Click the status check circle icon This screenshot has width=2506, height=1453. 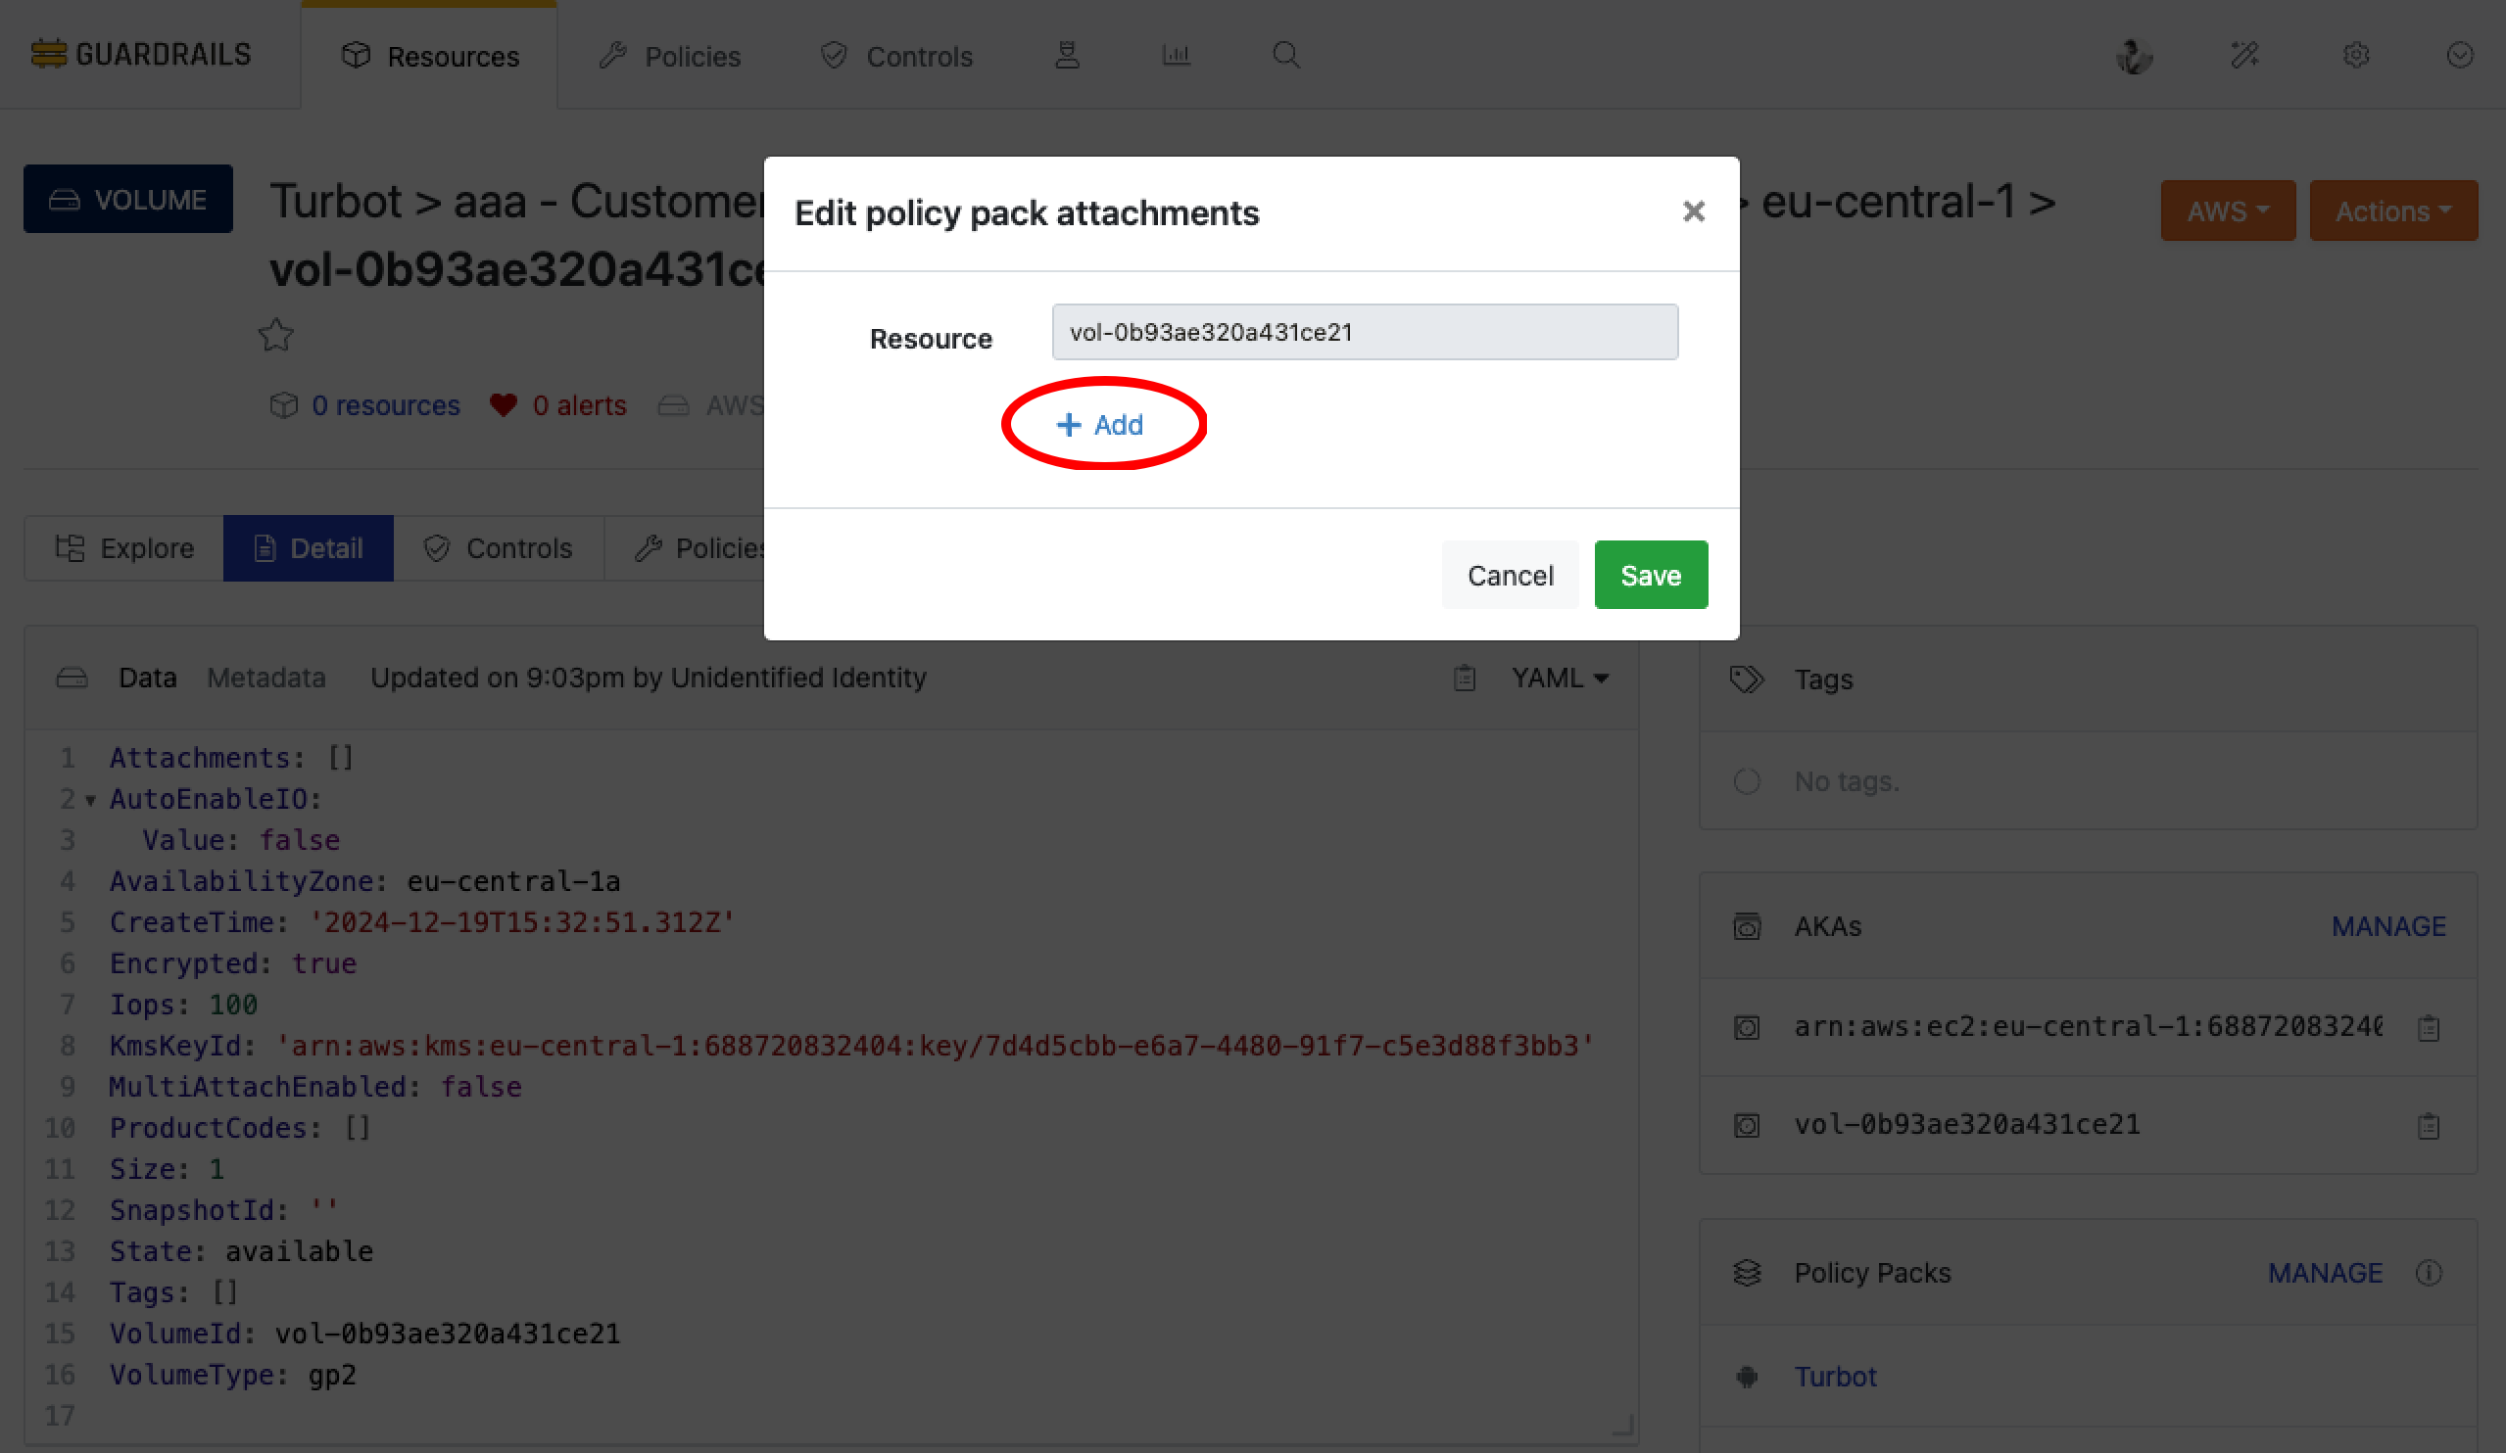[2458, 55]
